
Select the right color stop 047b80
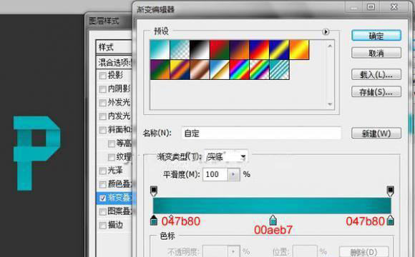pyautogui.click(x=391, y=221)
